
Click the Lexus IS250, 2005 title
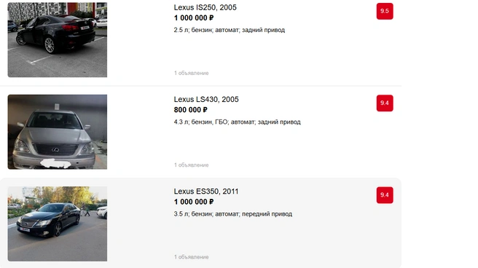click(205, 7)
